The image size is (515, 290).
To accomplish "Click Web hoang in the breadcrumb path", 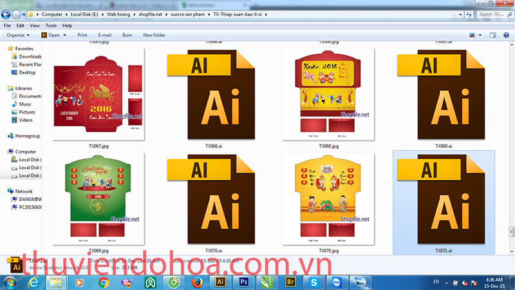I will [x=118, y=14].
